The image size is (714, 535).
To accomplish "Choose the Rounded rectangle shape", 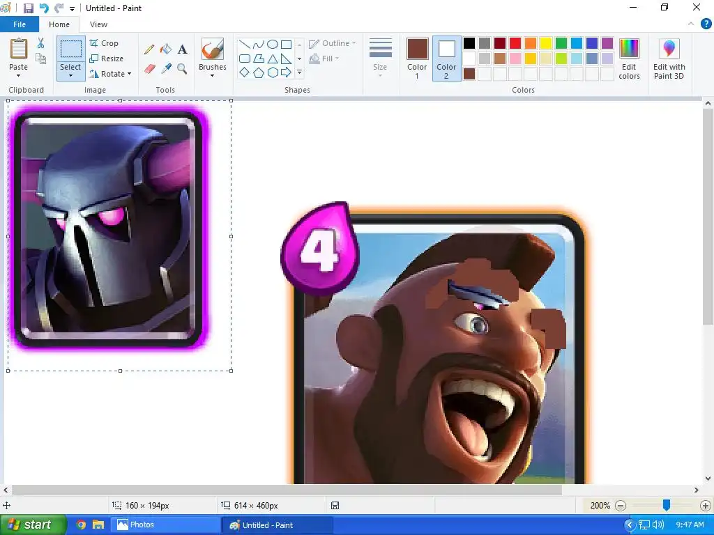I will [245, 59].
